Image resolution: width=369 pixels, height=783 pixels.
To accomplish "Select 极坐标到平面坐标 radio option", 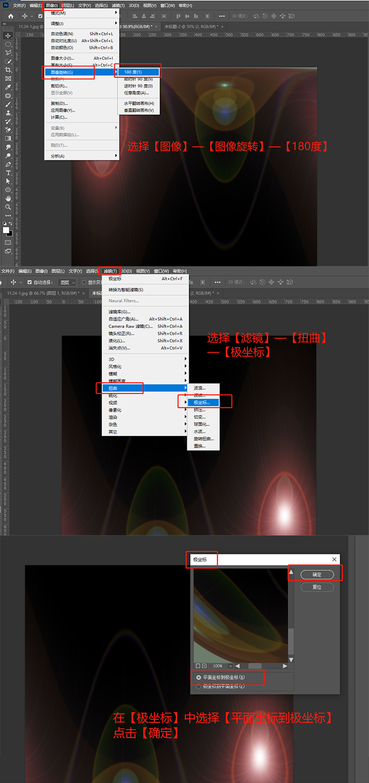I will pos(198,686).
